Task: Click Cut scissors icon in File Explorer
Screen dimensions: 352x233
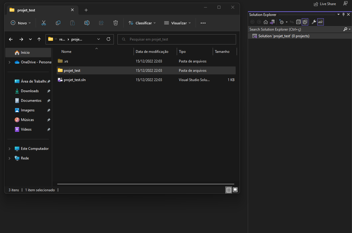Action: (43, 23)
